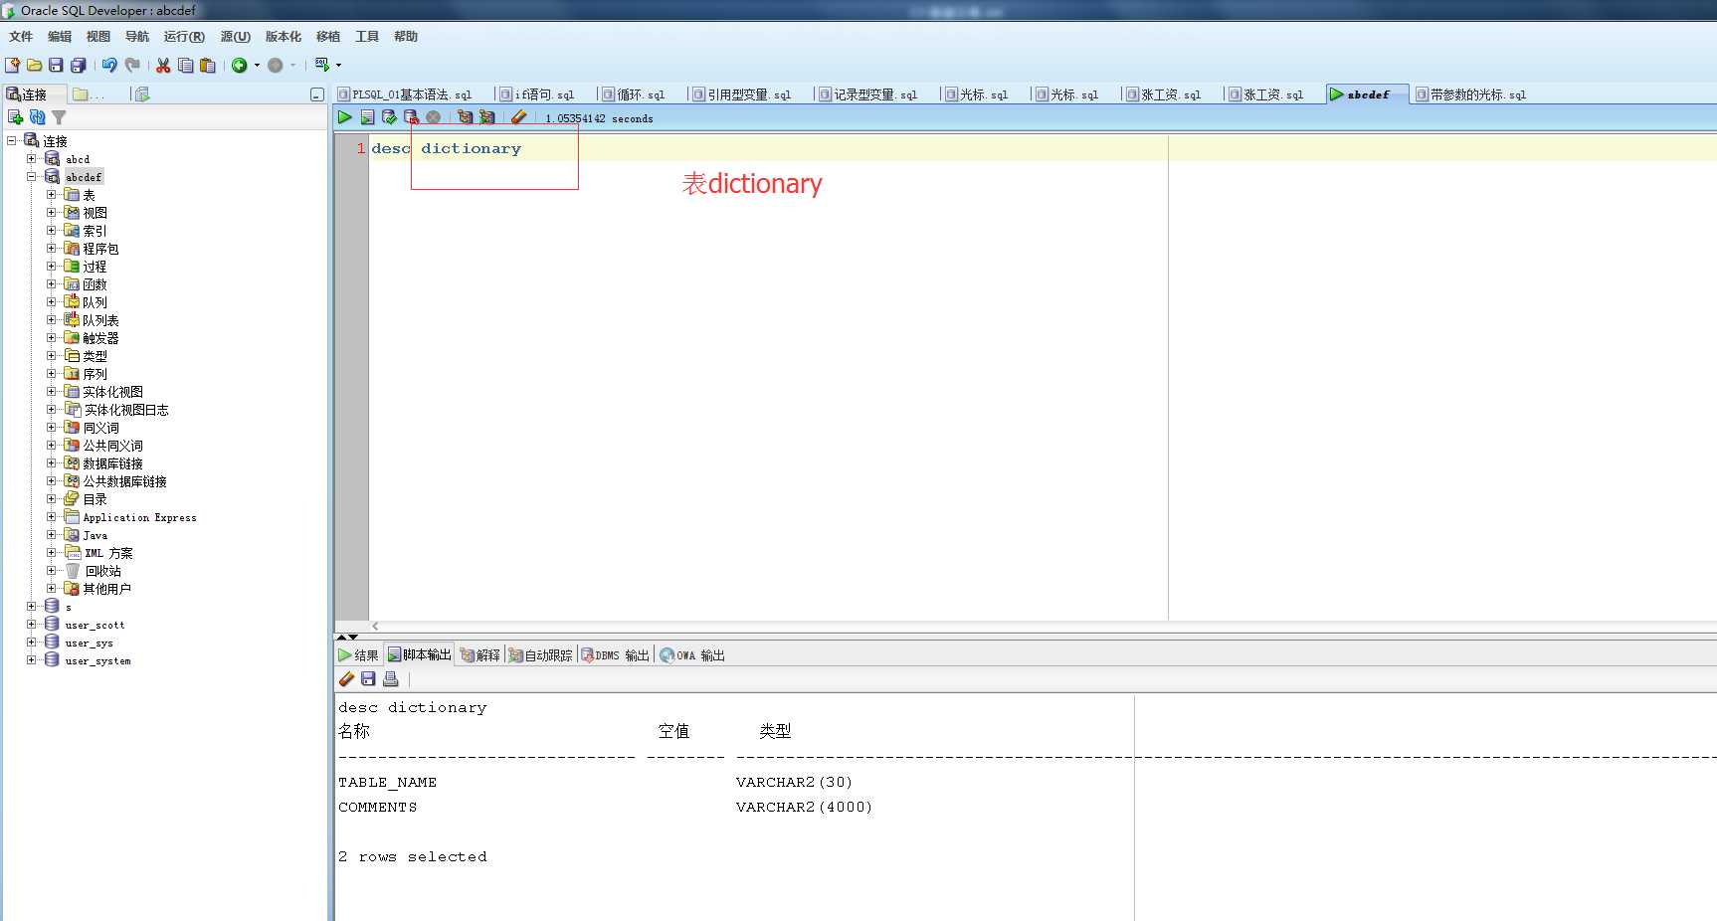The height and width of the screenshot is (921, 1717).
Task: Open the 帮助 menu
Action: tap(406, 37)
